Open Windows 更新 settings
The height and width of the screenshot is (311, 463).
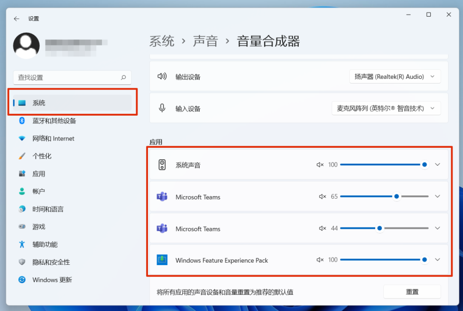pos(72,280)
